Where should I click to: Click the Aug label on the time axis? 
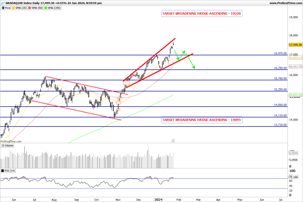point(54,200)
